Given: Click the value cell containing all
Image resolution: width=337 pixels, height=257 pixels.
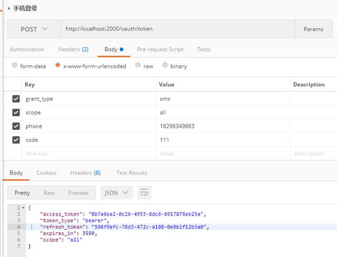Looking at the screenshot, I should (x=223, y=112).
